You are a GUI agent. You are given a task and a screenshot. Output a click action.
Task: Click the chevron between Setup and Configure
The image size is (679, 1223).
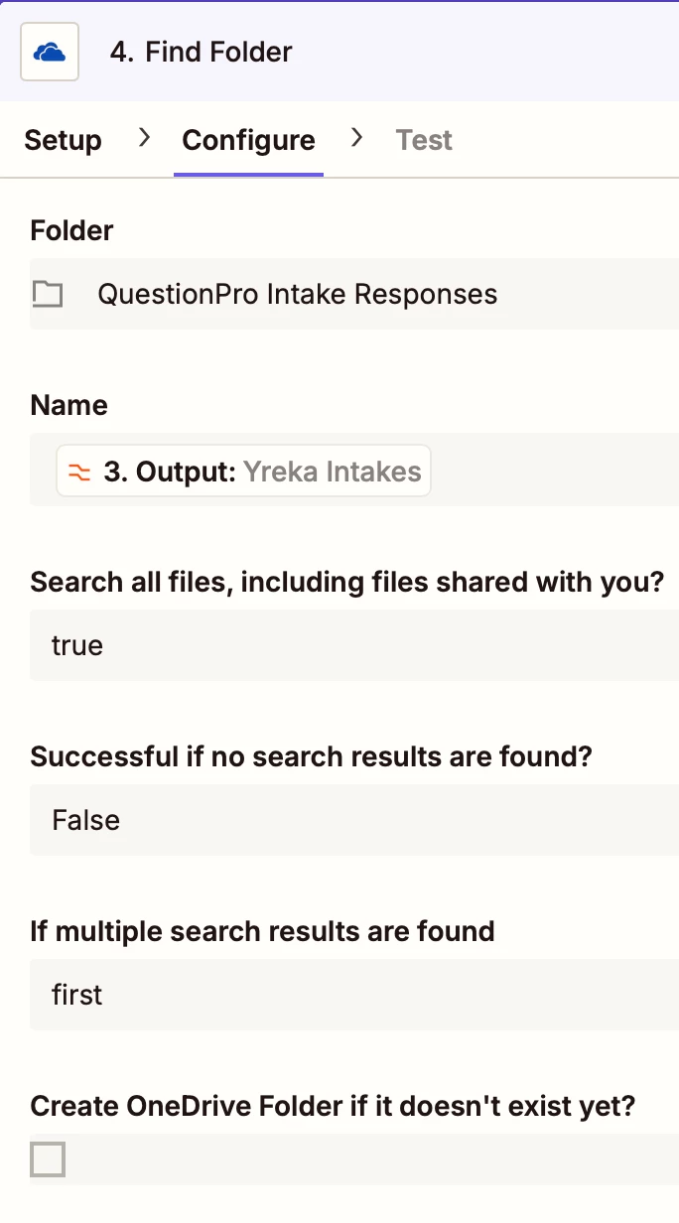(x=144, y=139)
